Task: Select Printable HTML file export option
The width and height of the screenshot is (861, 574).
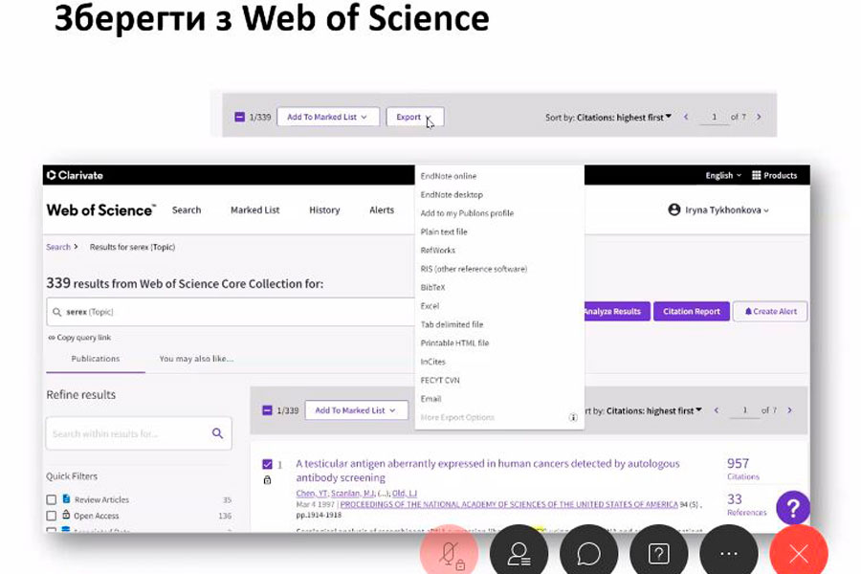Action: (454, 342)
